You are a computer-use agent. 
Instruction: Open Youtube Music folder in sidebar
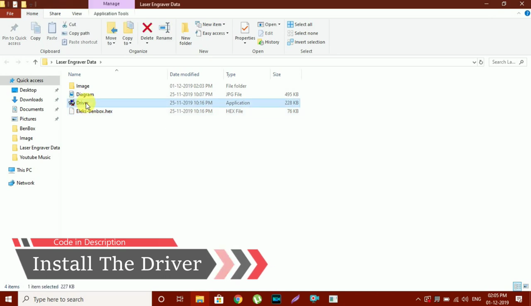[x=35, y=157]
